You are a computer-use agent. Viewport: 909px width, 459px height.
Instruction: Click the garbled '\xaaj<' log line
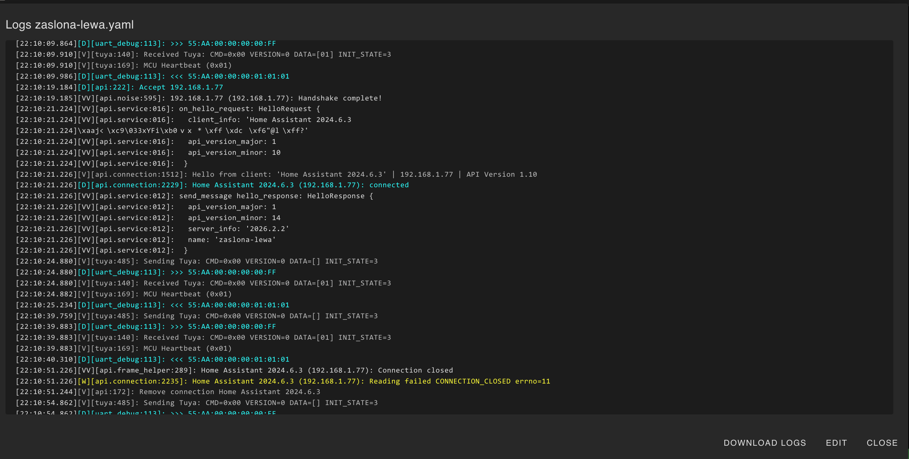162,131
